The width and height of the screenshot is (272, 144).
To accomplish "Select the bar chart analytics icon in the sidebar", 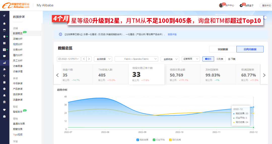I will tap(4, 63).
